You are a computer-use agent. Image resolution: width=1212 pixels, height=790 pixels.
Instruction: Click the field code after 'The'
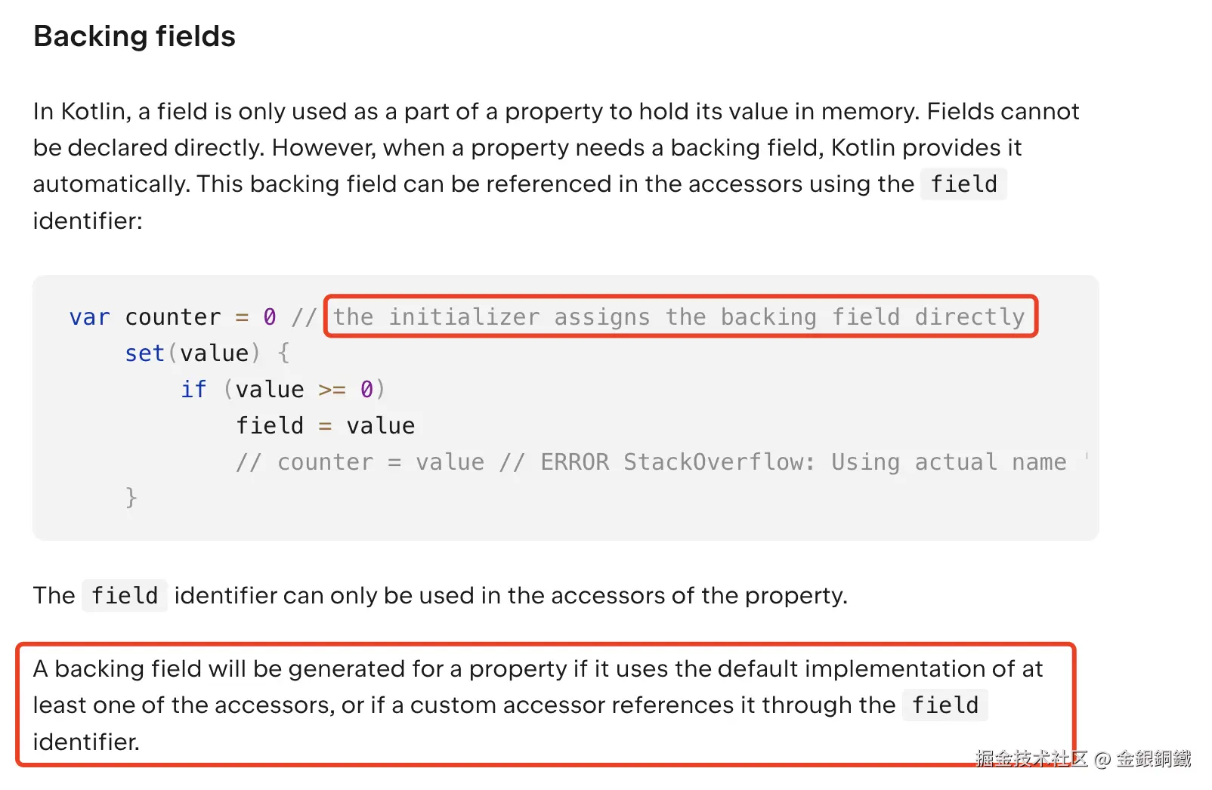pyautogui.click(x=125, y=595)
